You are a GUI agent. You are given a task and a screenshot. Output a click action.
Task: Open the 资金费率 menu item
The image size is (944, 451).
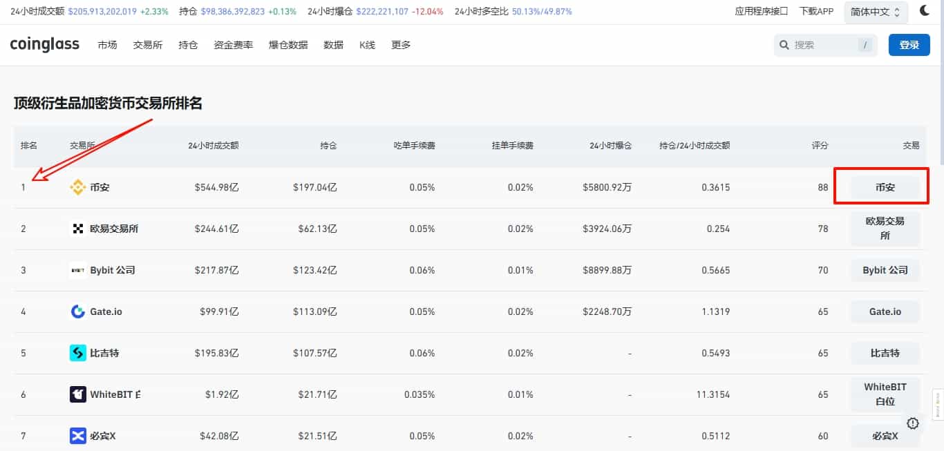coord(233,44)
